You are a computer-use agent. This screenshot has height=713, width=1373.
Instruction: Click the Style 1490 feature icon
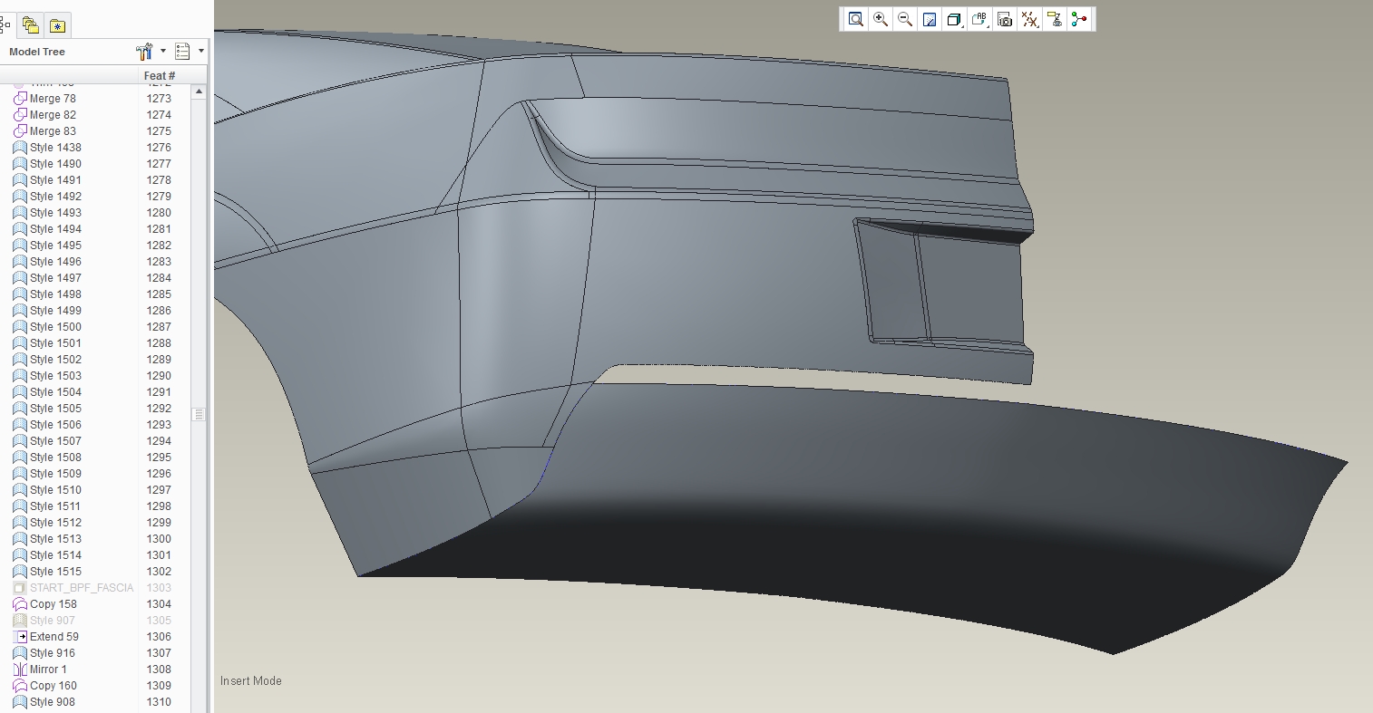[20, 164]
